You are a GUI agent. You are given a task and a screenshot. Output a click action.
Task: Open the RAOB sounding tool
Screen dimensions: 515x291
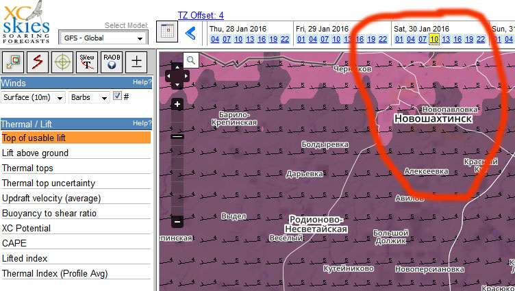112,62
